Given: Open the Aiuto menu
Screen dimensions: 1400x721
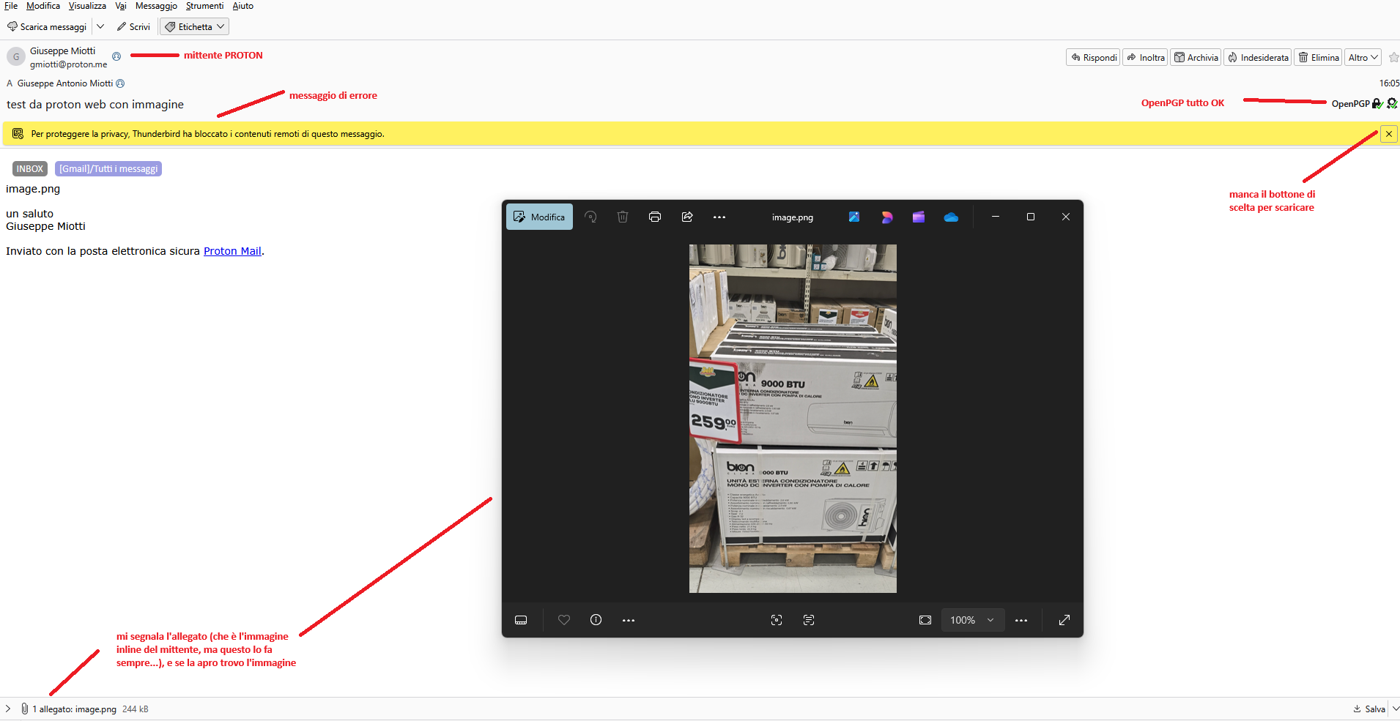Looking at the screenshot, I should 243,6.
